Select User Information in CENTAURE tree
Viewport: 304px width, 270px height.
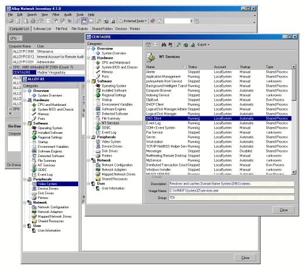click(x=113, y=189)
